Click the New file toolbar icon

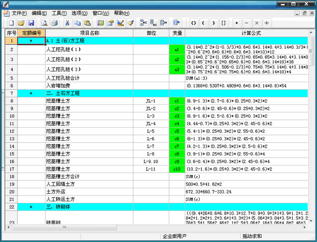pos(11,23)
